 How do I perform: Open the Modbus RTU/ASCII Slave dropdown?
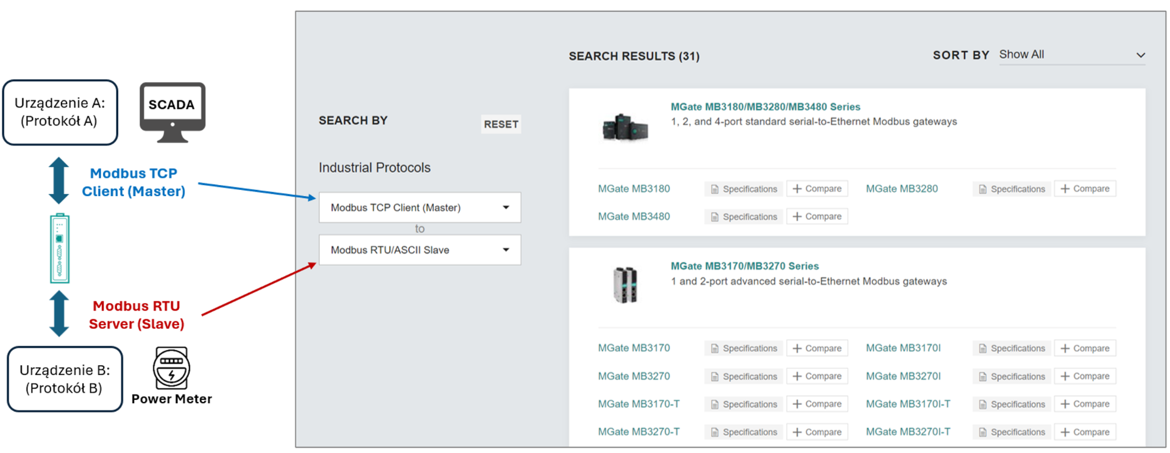420,250
